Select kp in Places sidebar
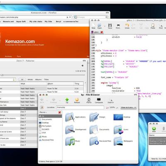 tap(50, 116)
